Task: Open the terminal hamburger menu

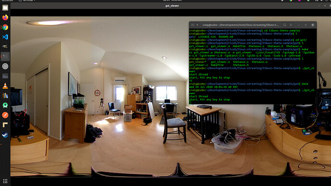Action: pyautogui.click(x=291, y=25)
